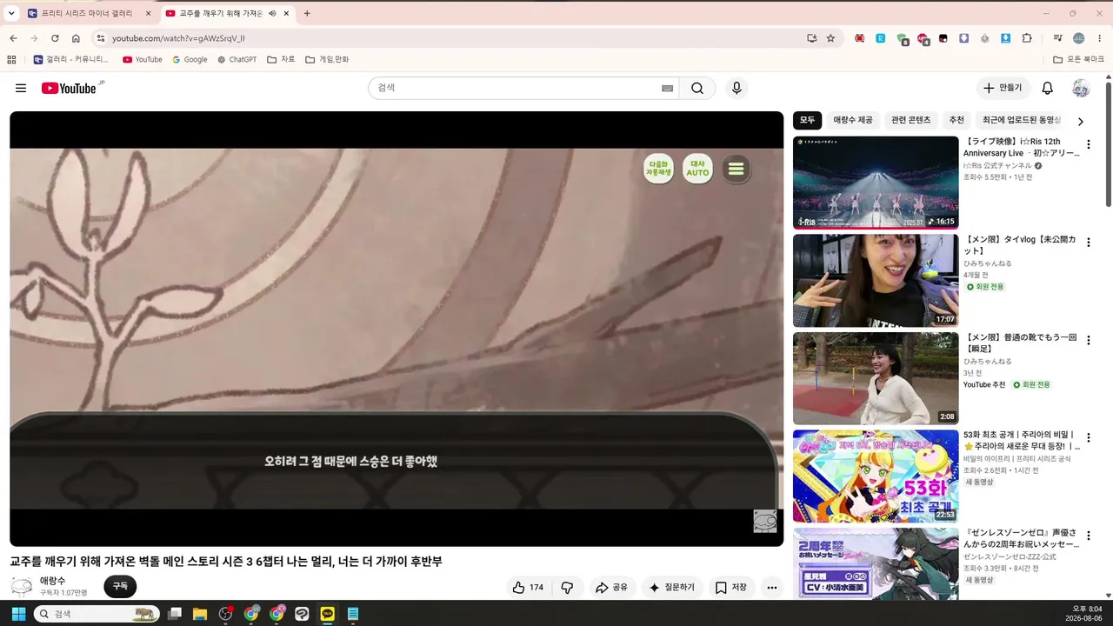Image resolution: width=1113 pixels, height=626 pixels.
Task: Open the Chrome extensions puzzle icon
Action: (x=1027, y=38)
